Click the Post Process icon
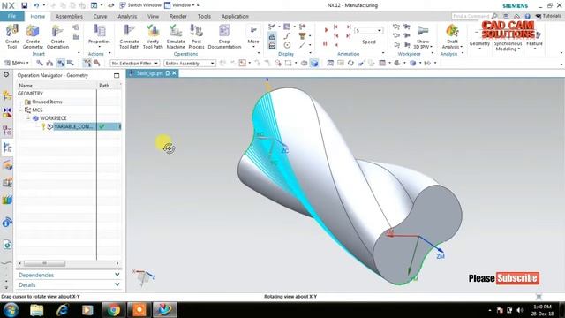Screen dimensions: 565x318 tap(196, 36)
